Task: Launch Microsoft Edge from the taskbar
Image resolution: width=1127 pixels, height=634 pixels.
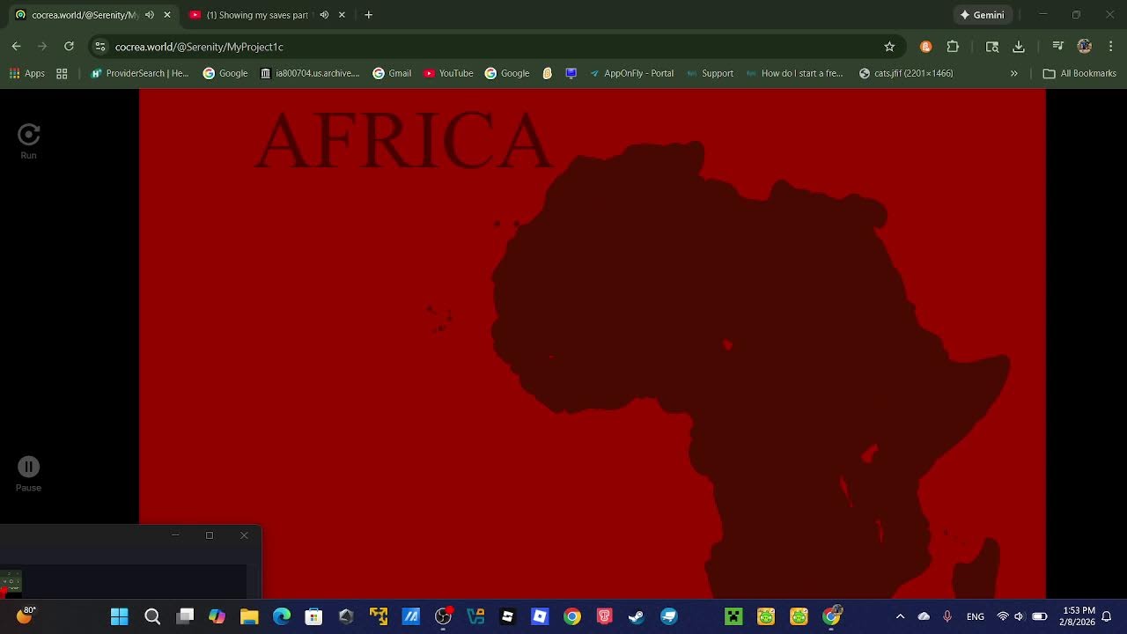Action: (x=282, y=616)
